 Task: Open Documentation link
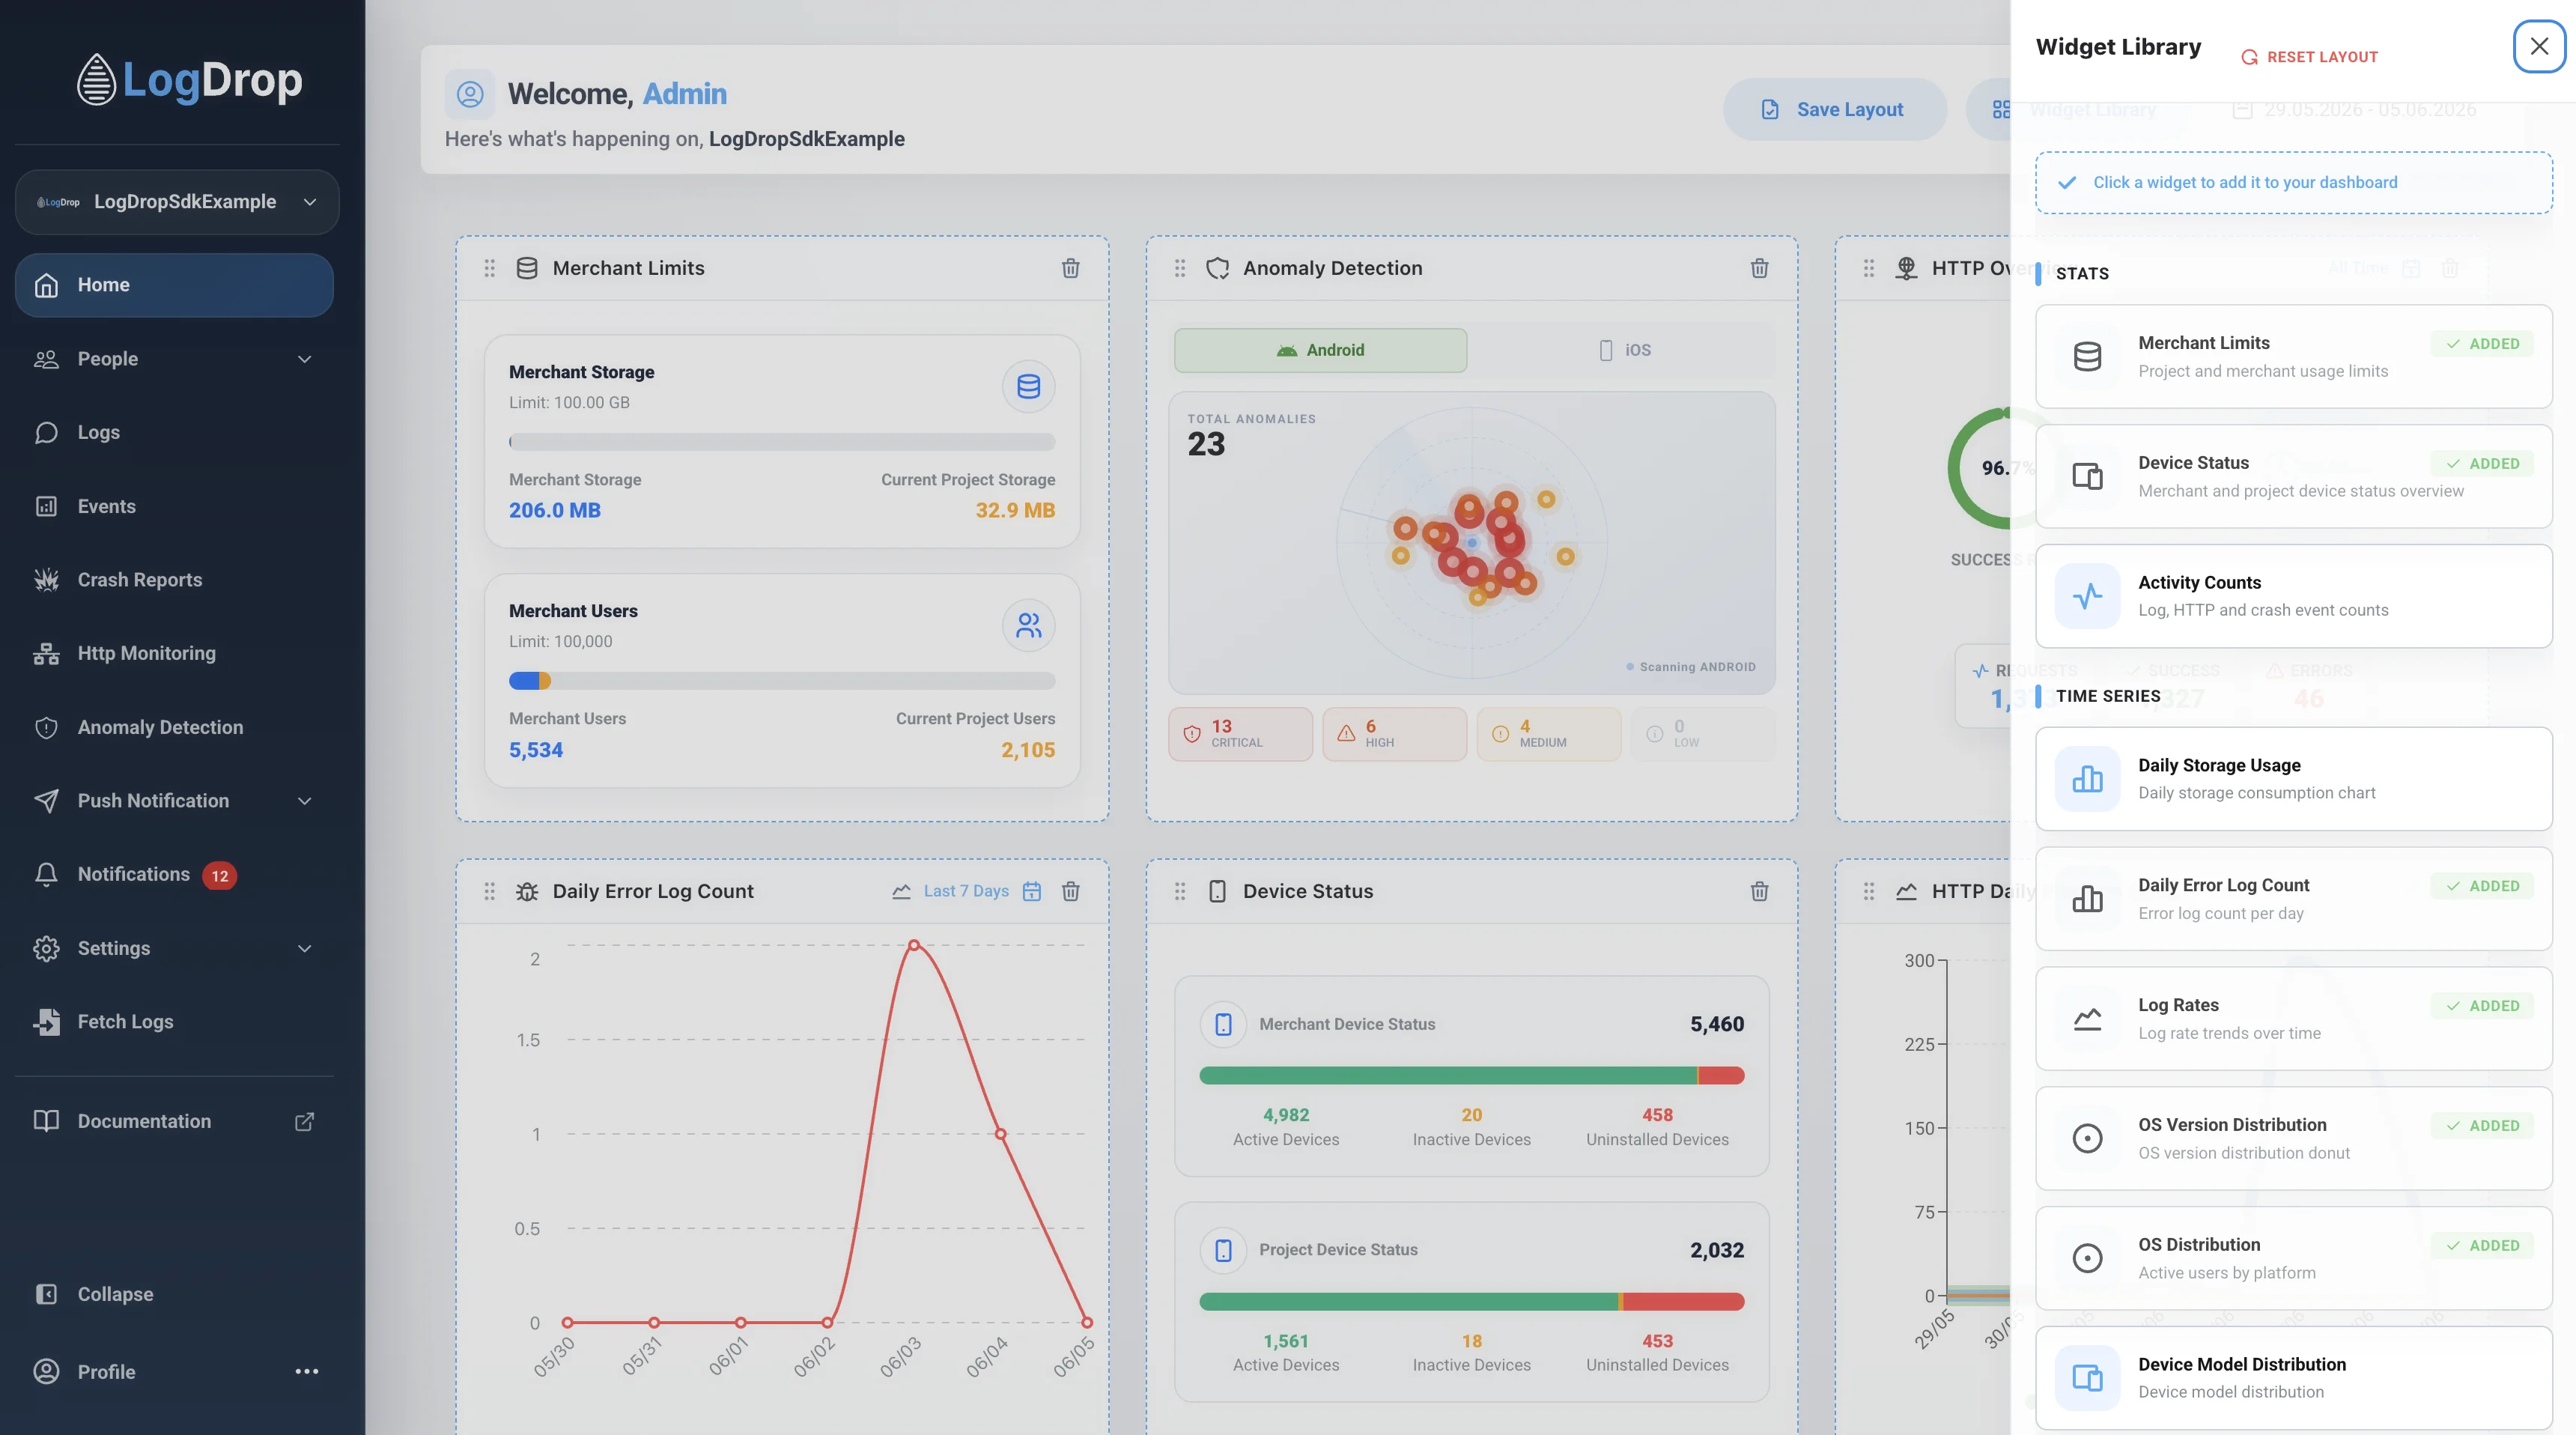174,1121
